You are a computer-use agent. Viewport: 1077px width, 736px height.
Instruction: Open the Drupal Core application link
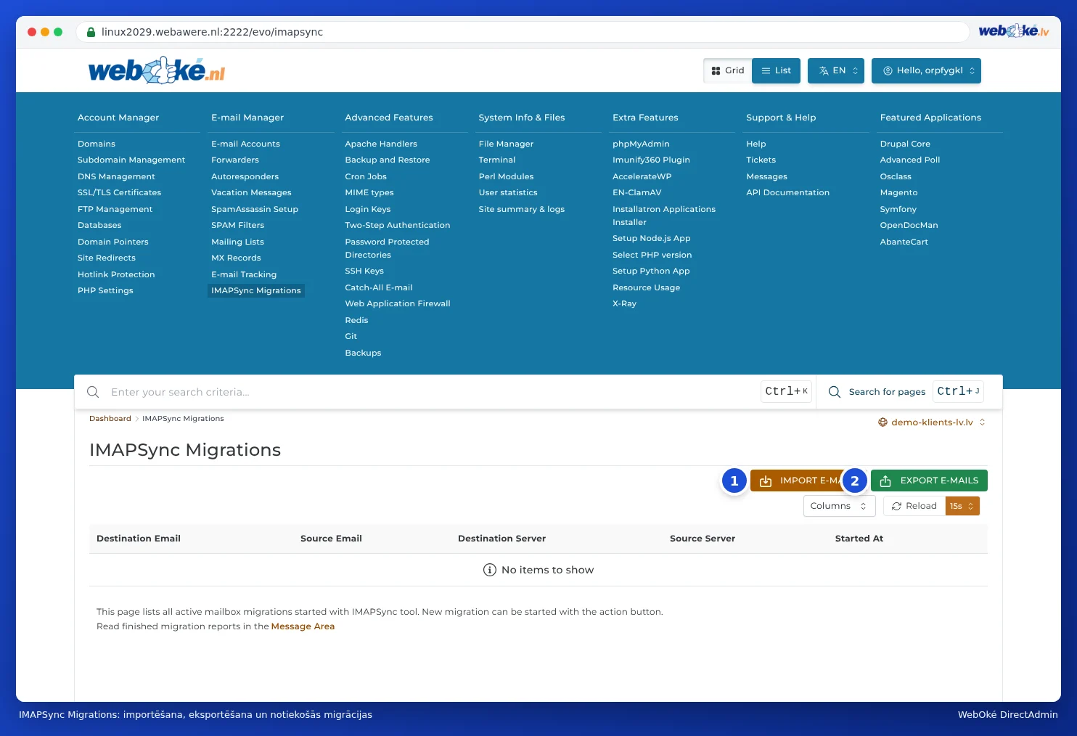(x=905, y=144)
